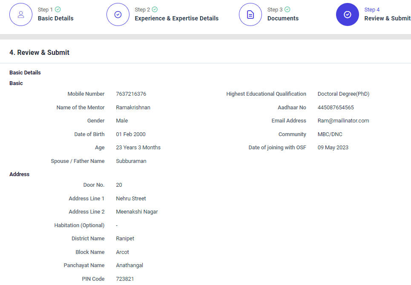Image resolution: width=411 pixels, height=285 pixels.
Task: Click the email address Ram@mailinator.com
Action: [x=343, y=121]
